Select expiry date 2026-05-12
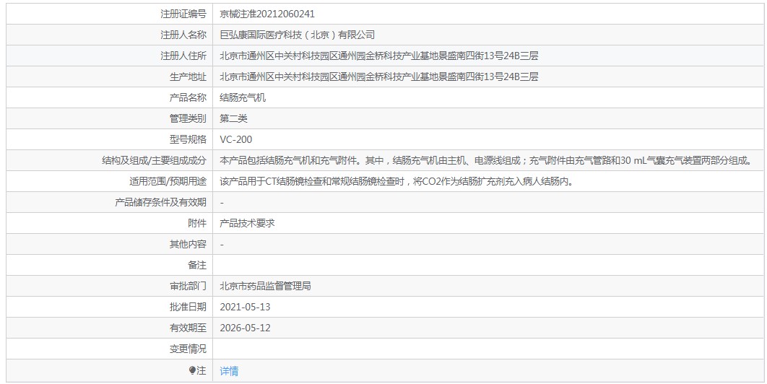Screen dimensions: 767x384 (245, 328)
